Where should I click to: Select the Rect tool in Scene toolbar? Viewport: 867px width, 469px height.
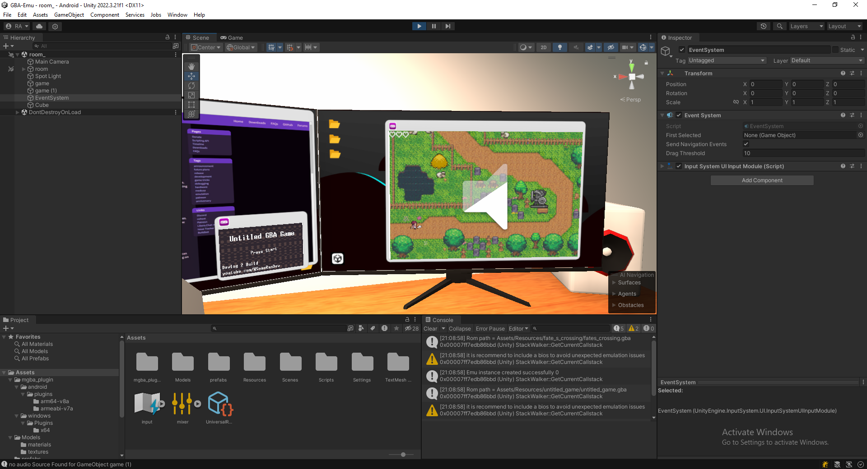pyautogui.click(x=191, y=104)
